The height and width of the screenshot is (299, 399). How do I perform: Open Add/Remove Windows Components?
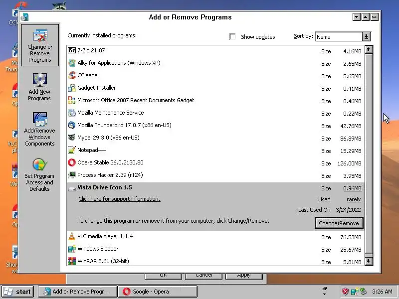point(39,129)
